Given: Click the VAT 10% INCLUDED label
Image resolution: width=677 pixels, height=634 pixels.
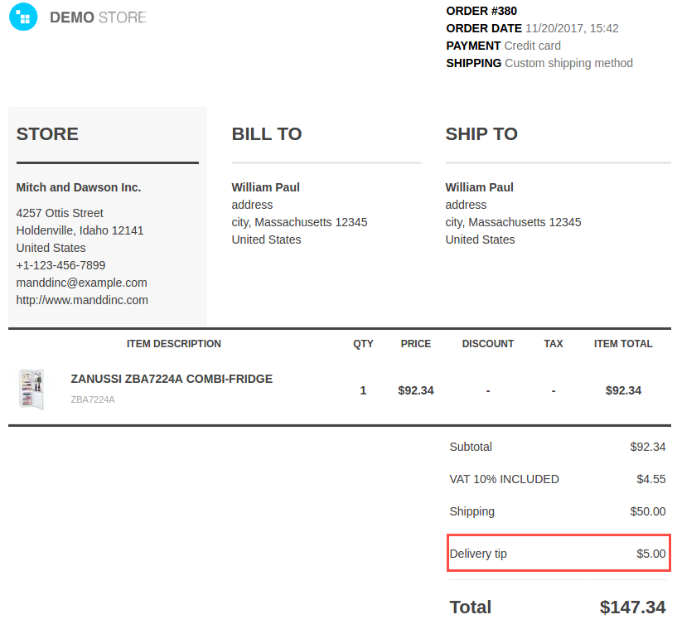Looking at the screenshot, I should coord(504,479).
